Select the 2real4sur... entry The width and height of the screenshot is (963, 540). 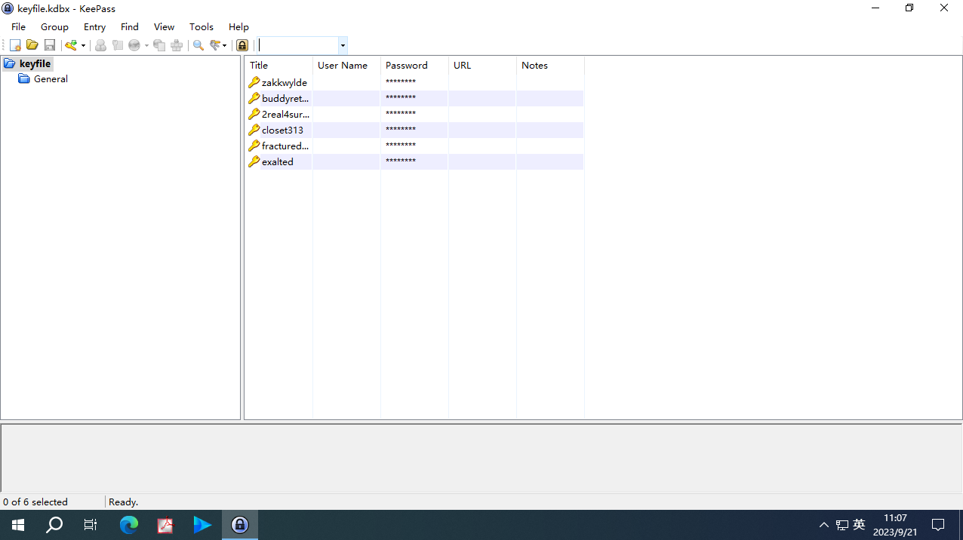285,114
